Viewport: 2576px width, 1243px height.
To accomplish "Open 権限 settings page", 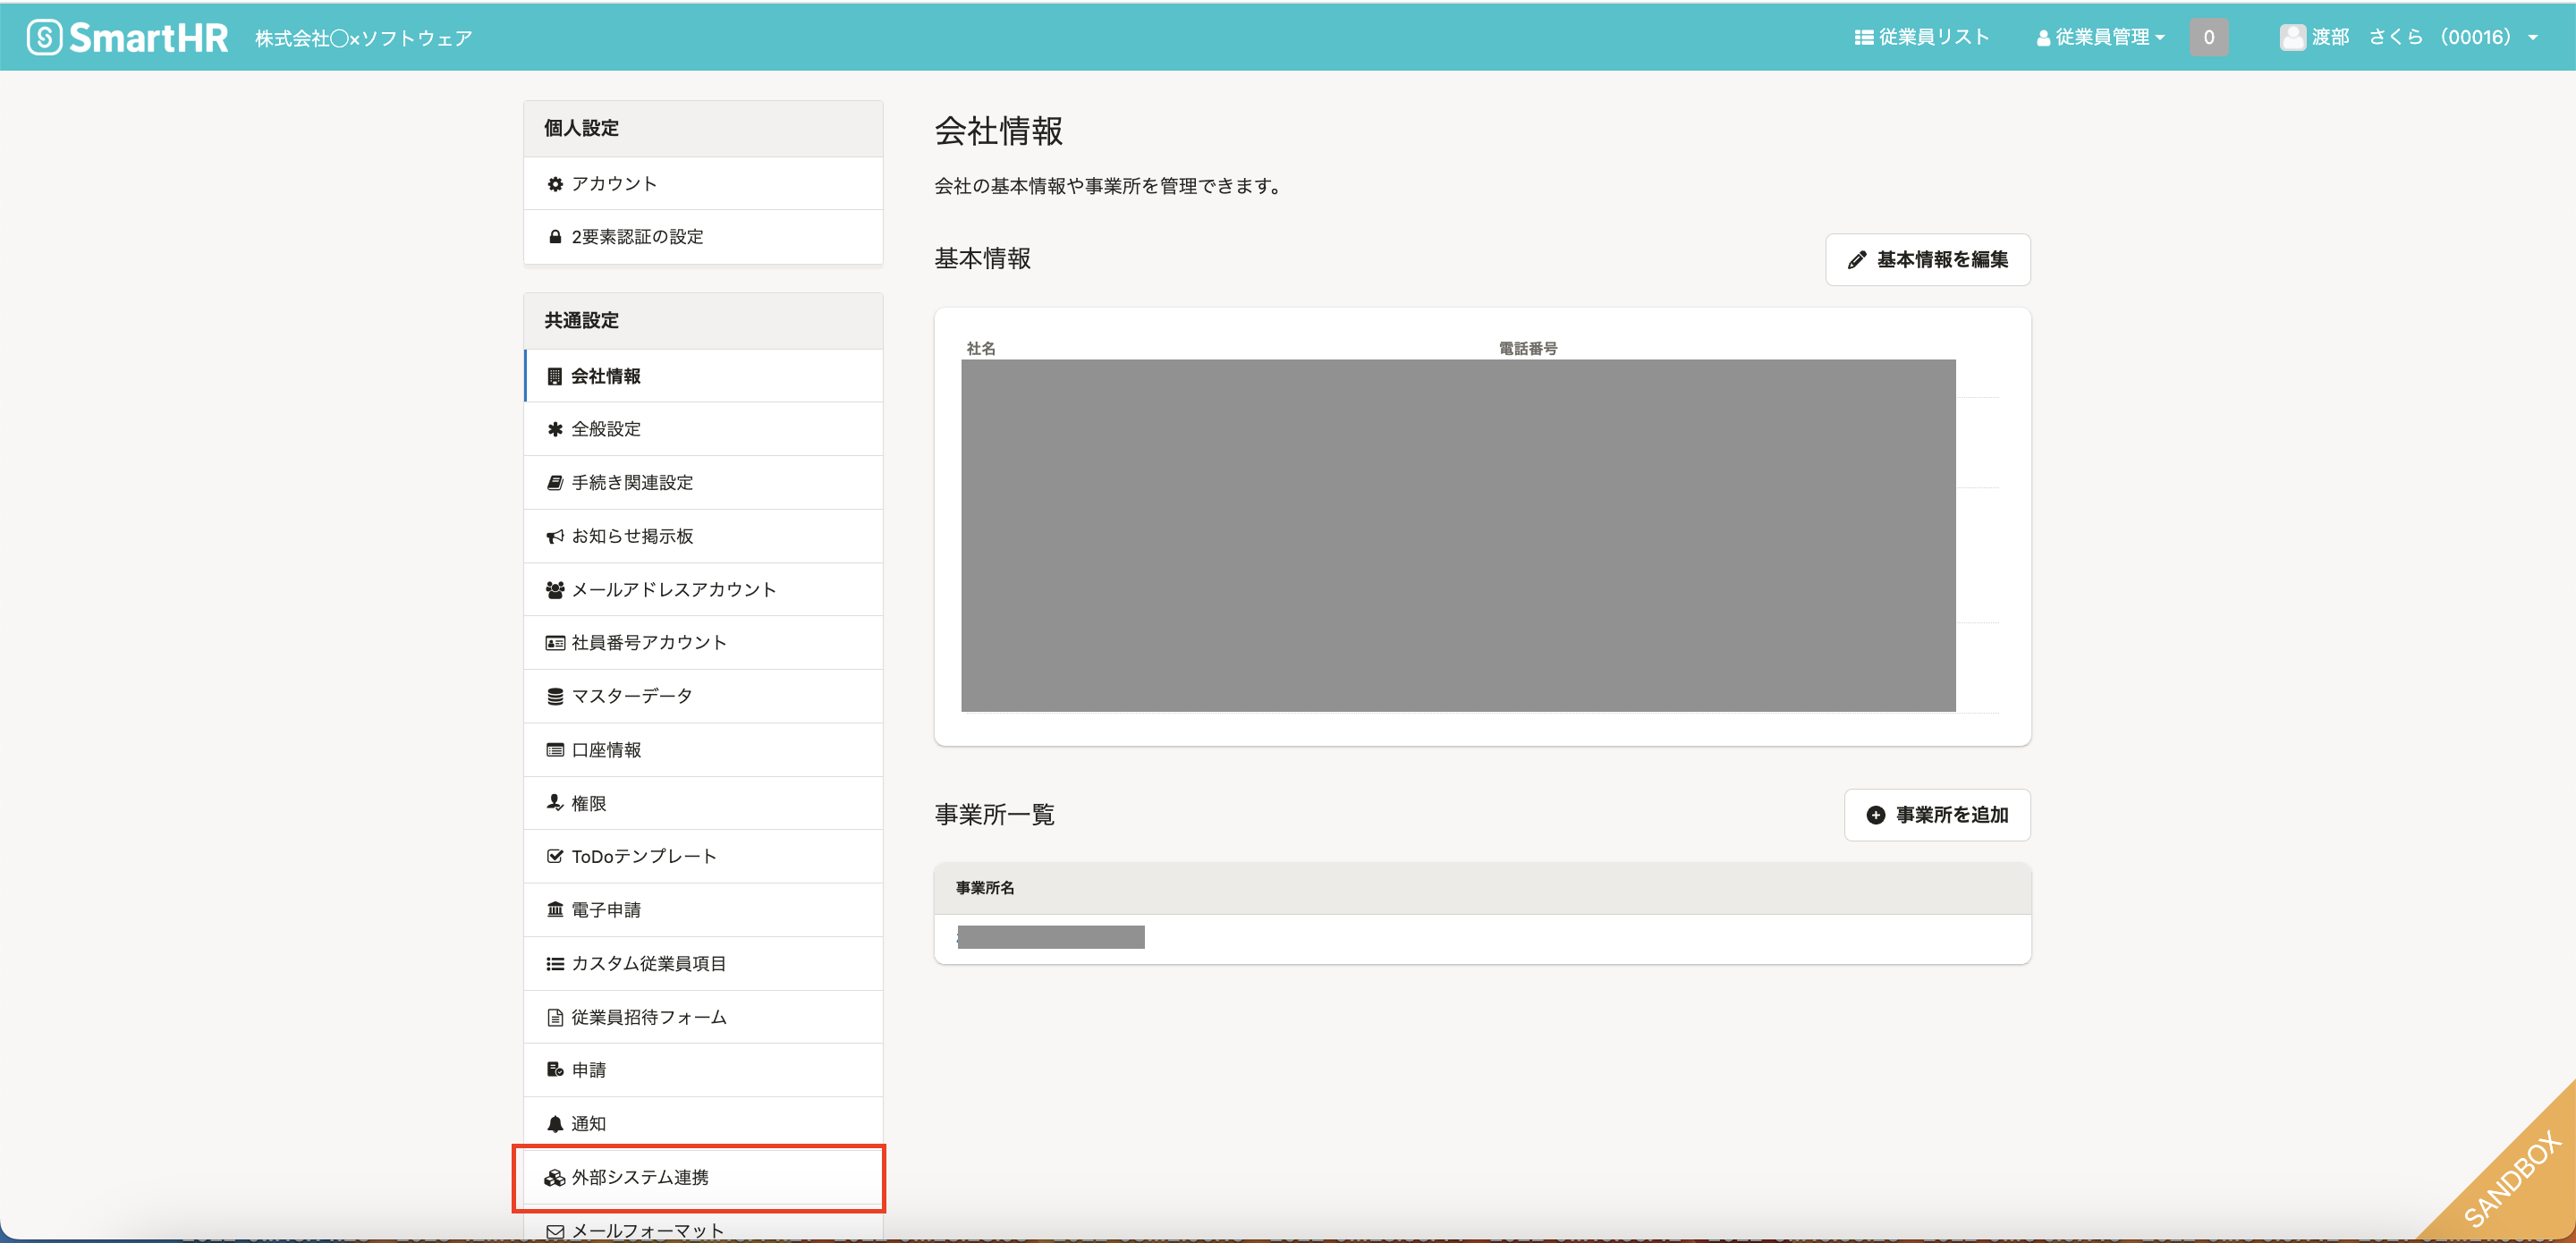I will point(703,803).
